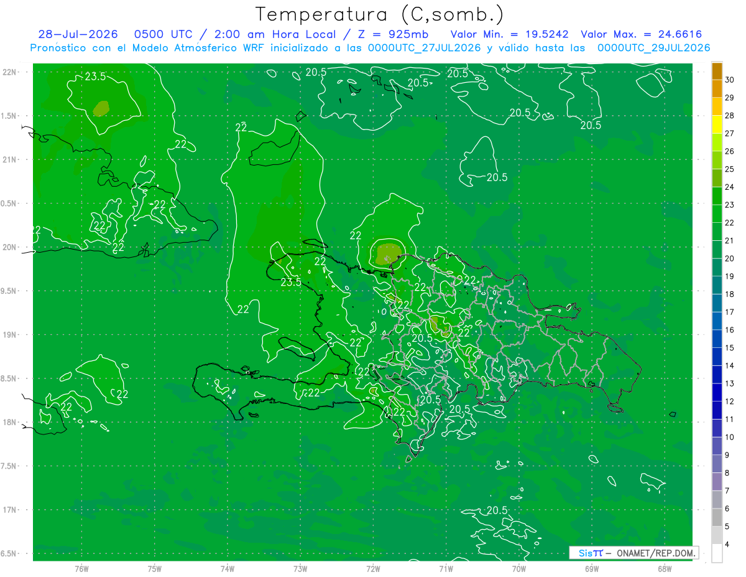
Task: Click the purple swatch between 8 and 9
Action: pyautogui.click(x=717, y=464)
